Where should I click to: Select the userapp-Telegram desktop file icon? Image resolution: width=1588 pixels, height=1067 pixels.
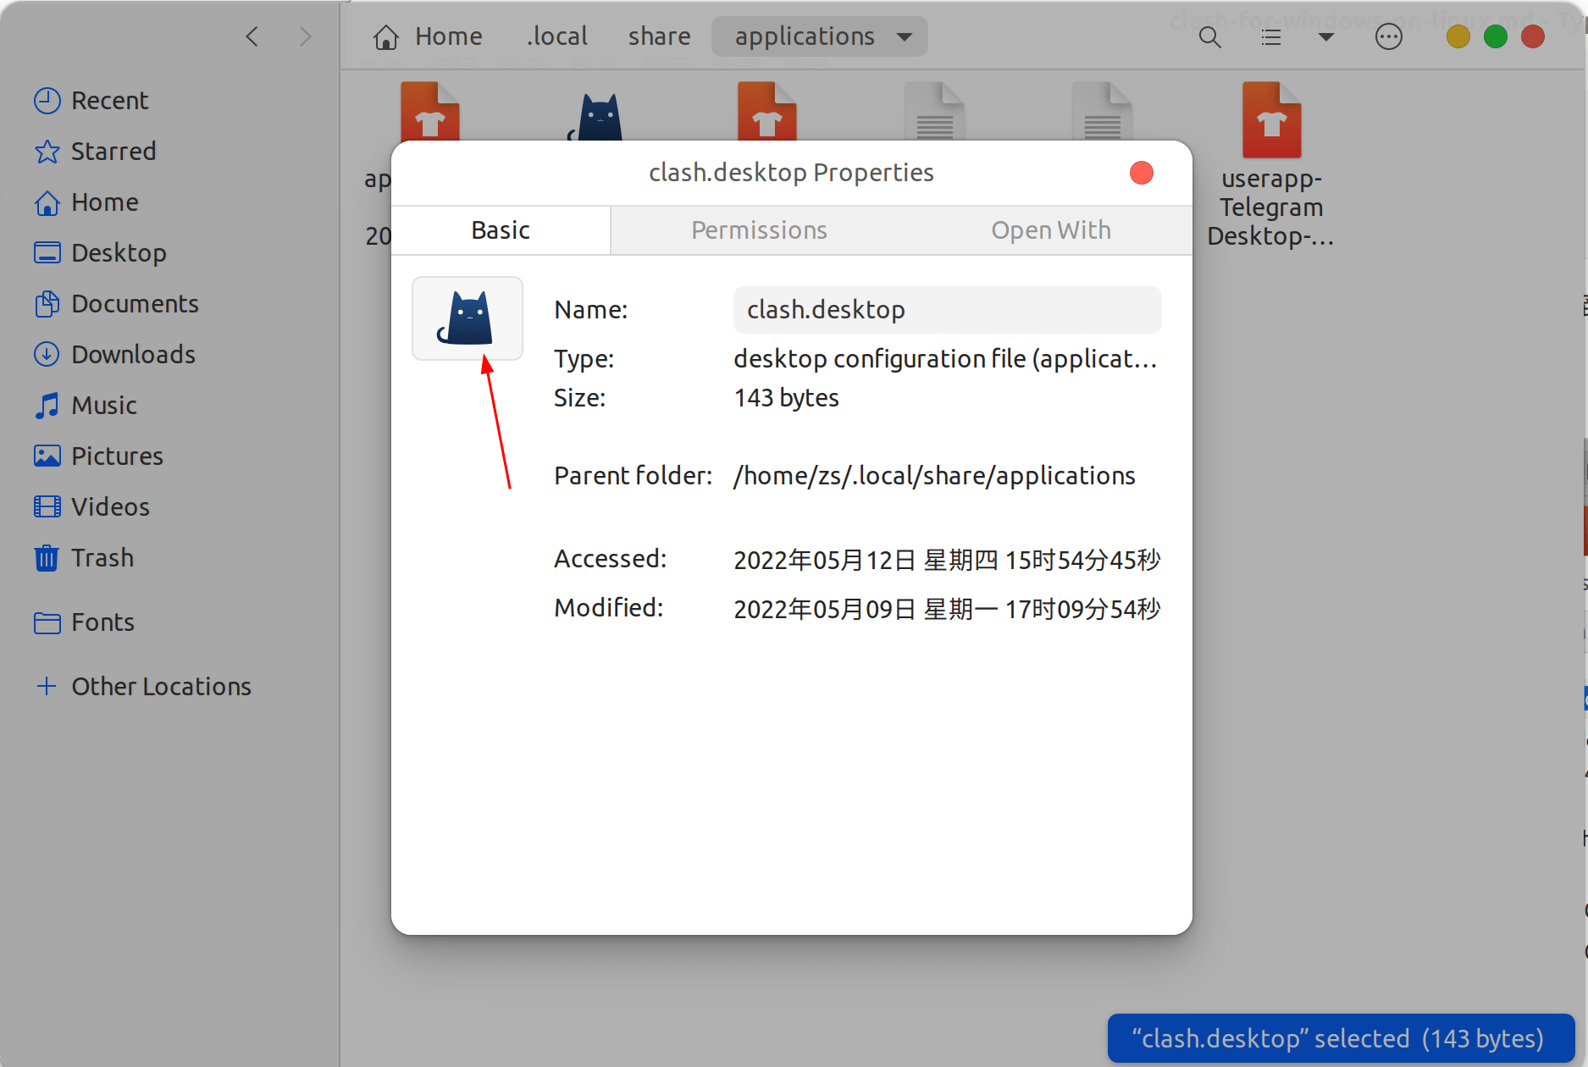[1270, 119]
